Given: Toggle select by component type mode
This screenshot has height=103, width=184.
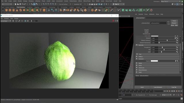Looking at the screenshot, I should coord(37,4).
